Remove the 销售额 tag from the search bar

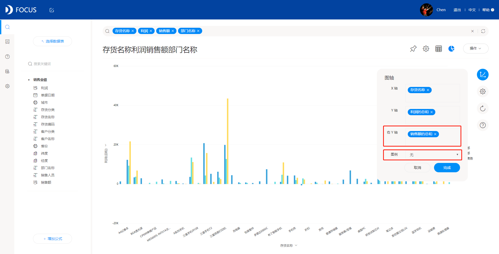coord(173,31)
